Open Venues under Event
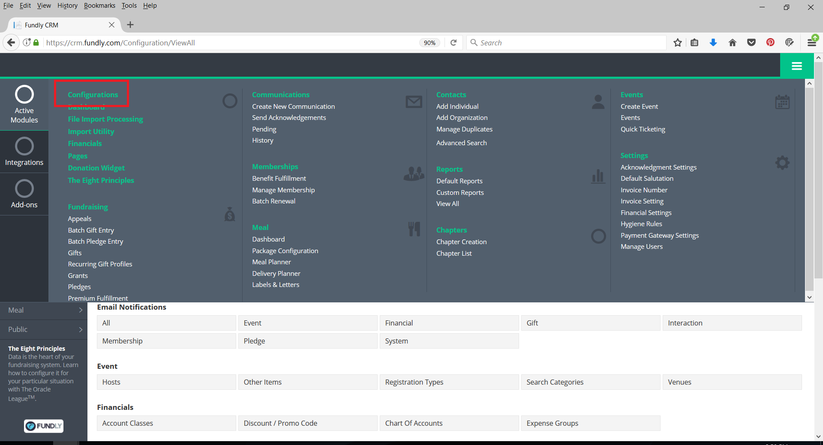 732,382
